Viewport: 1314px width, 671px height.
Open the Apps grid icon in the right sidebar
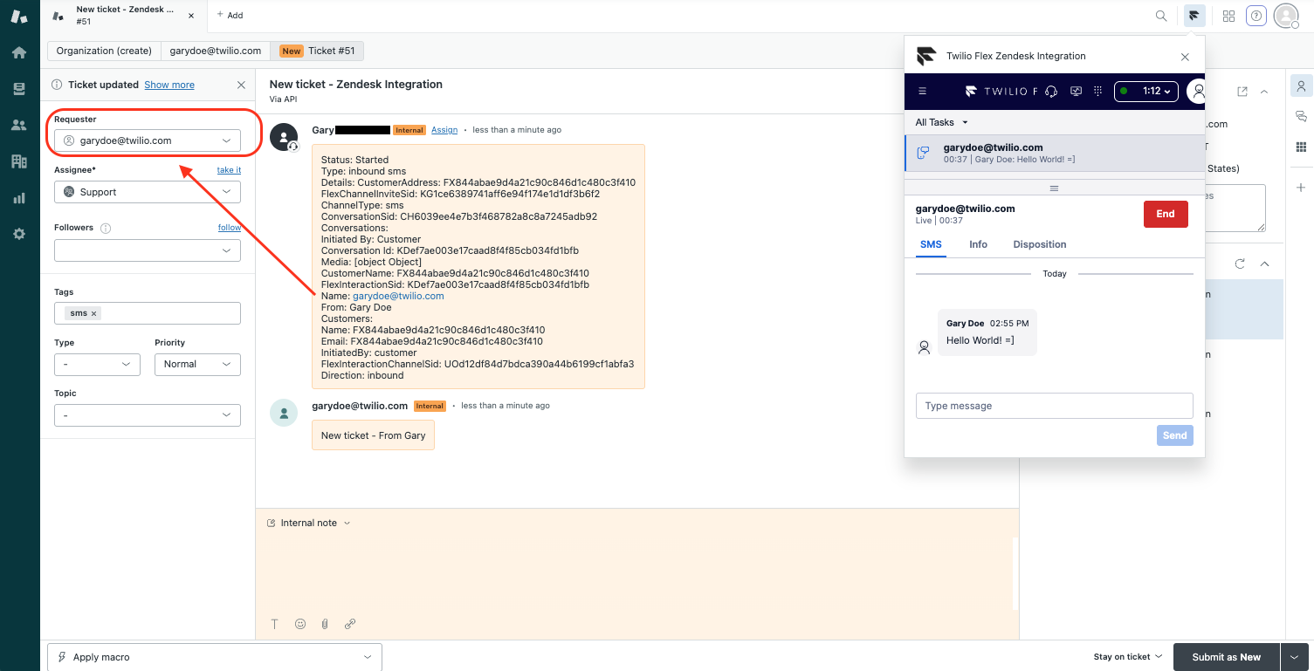(1301, 147)
